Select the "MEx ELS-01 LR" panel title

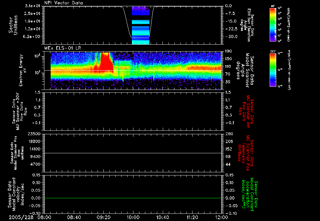click(x=62, y=48)
